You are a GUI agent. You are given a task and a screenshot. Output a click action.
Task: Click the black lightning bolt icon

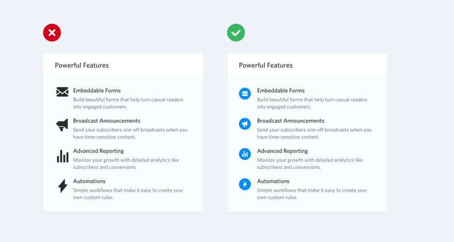click(62, 186)
